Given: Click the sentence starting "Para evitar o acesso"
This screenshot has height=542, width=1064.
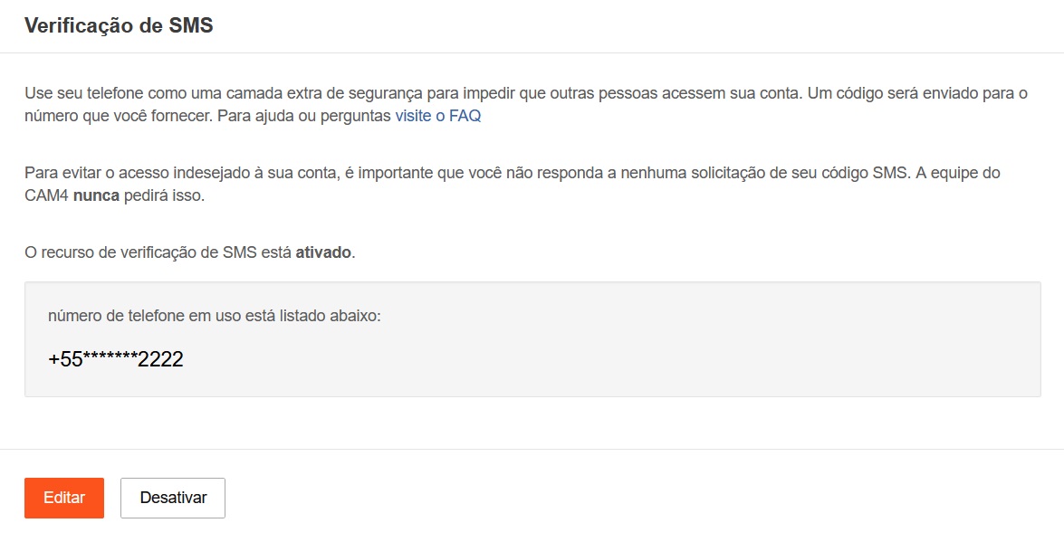Looking at the screenshot, I should [x=362, y=173].
